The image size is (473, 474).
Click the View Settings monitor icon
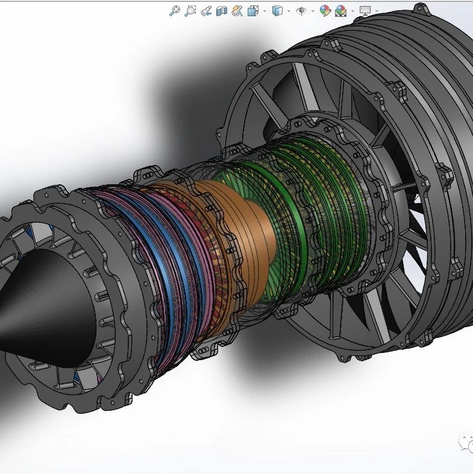(365, 11)
